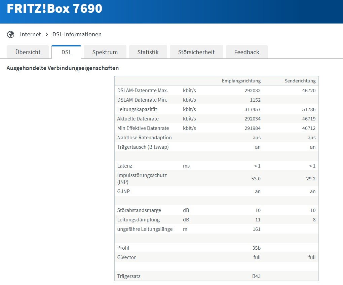Select the Störabstandsmarge label
The image size is (343, 285).
tap(139, 210)
